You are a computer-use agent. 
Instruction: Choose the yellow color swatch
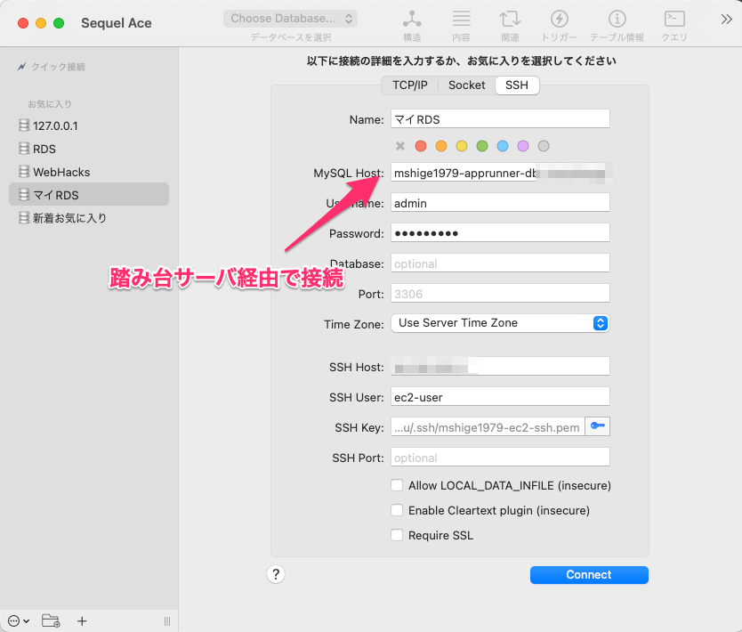[x=462, y=146]
